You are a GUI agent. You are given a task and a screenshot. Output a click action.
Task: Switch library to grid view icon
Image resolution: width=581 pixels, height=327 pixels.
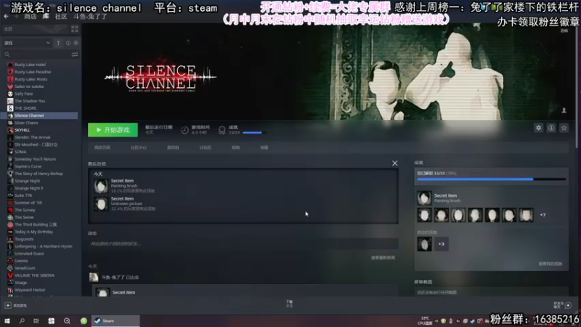tap(75, 29)
